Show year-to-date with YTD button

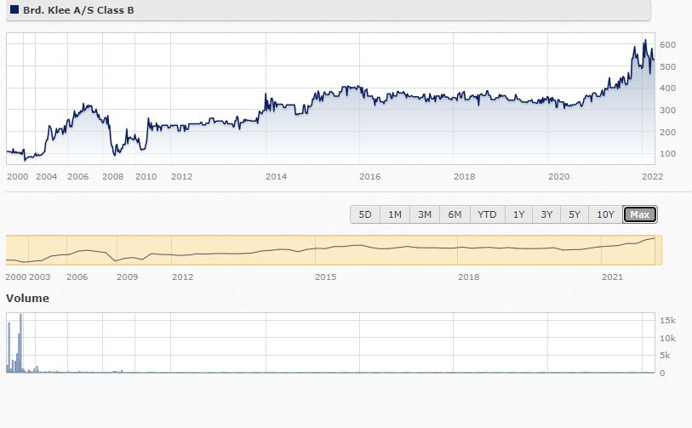[487, 214]
